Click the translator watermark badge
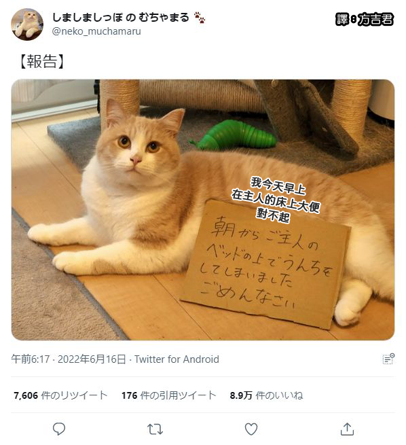 coord(365,19)
